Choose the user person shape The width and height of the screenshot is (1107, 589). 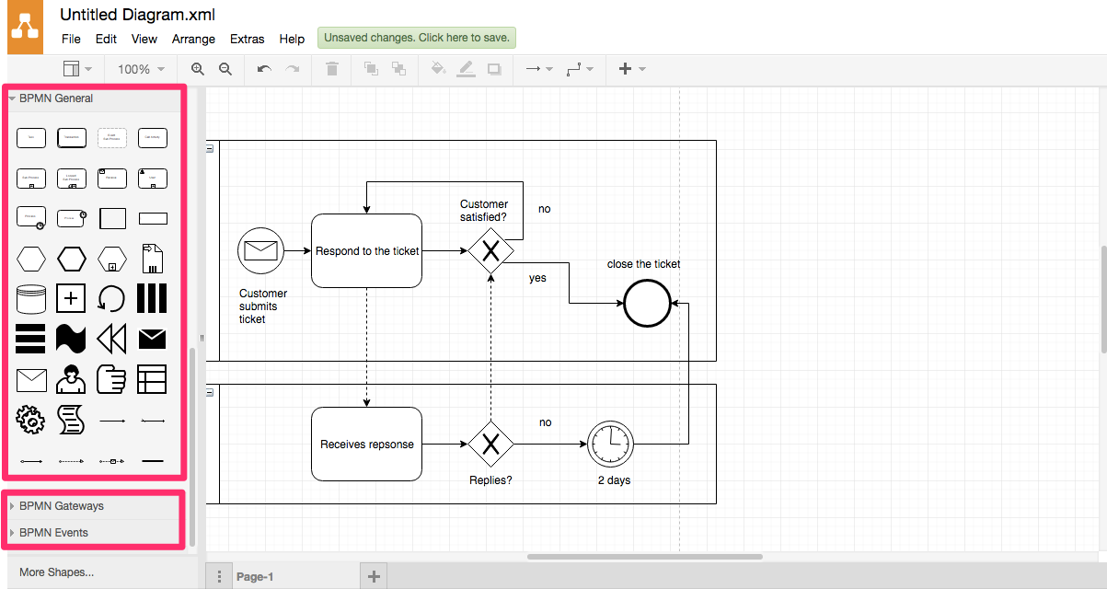click(71, 379)
